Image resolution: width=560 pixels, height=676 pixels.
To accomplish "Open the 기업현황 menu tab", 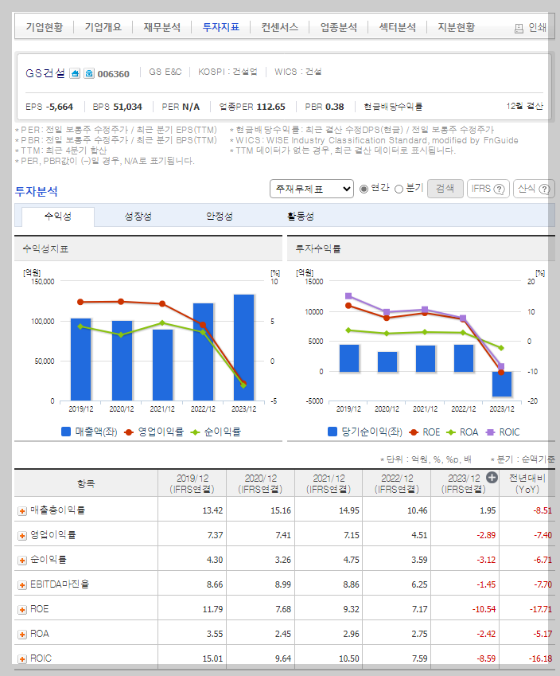I will pos(45,27).
